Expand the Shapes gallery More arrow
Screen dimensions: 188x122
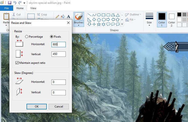[x=122, y=24]
